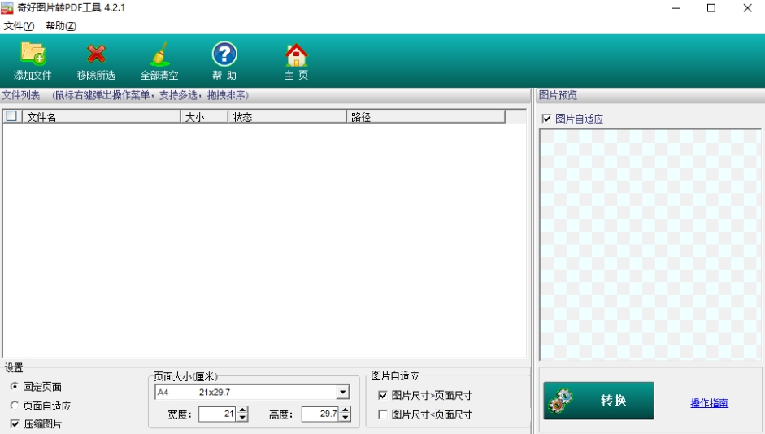Image resolution: width=765 pixels, height=434 pixels.
Task: Open the Operation Guide (操作指南) link
Action: pyautogui.click(x=709, y=403)
